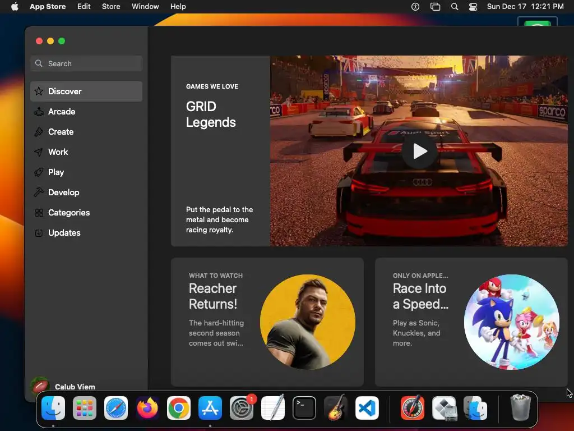Open the Trash in the Dock

[x=520, y=407]
